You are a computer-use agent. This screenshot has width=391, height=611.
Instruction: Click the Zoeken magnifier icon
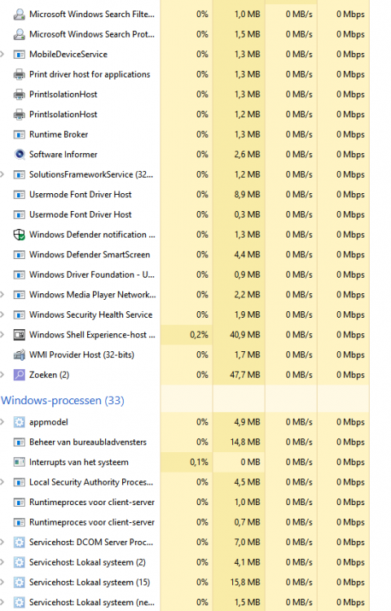tap(19, 375)
